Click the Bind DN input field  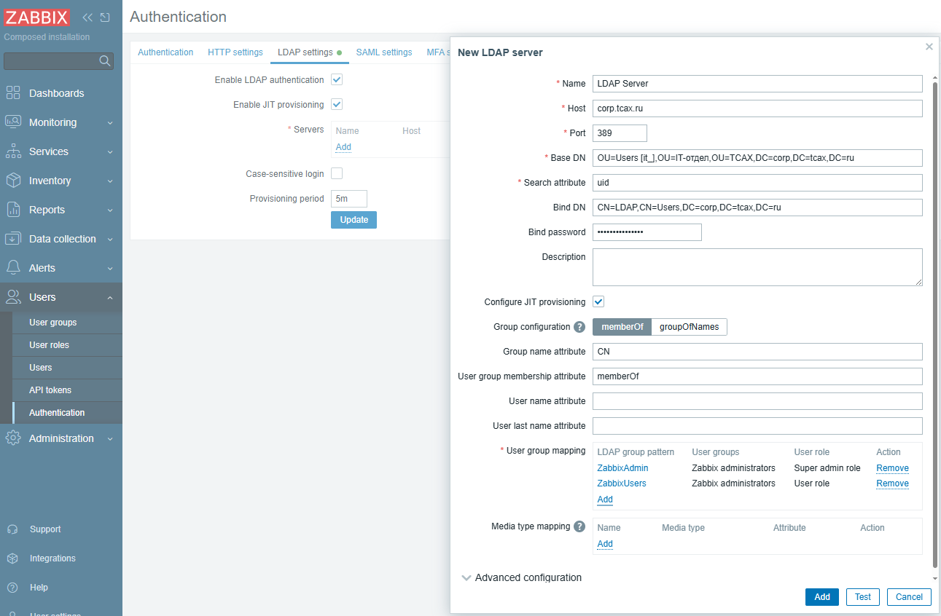757,208
